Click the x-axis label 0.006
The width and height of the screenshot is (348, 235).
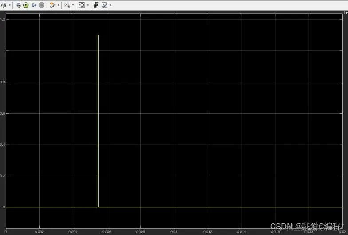pos(107,232)
